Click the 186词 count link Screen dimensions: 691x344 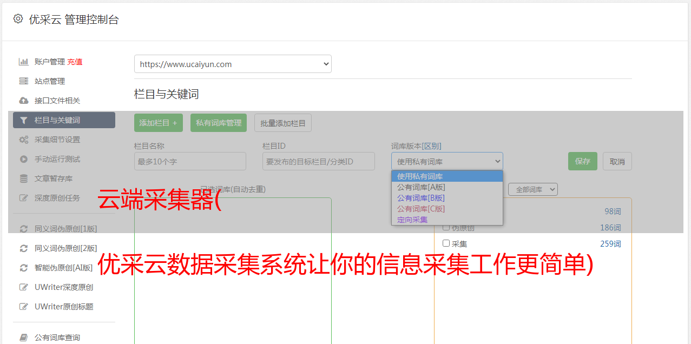(x=610, y=228)
